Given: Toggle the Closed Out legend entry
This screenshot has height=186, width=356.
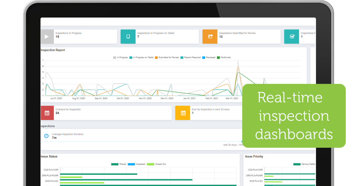Looking at the screenshot, I should tap(157, 164).
